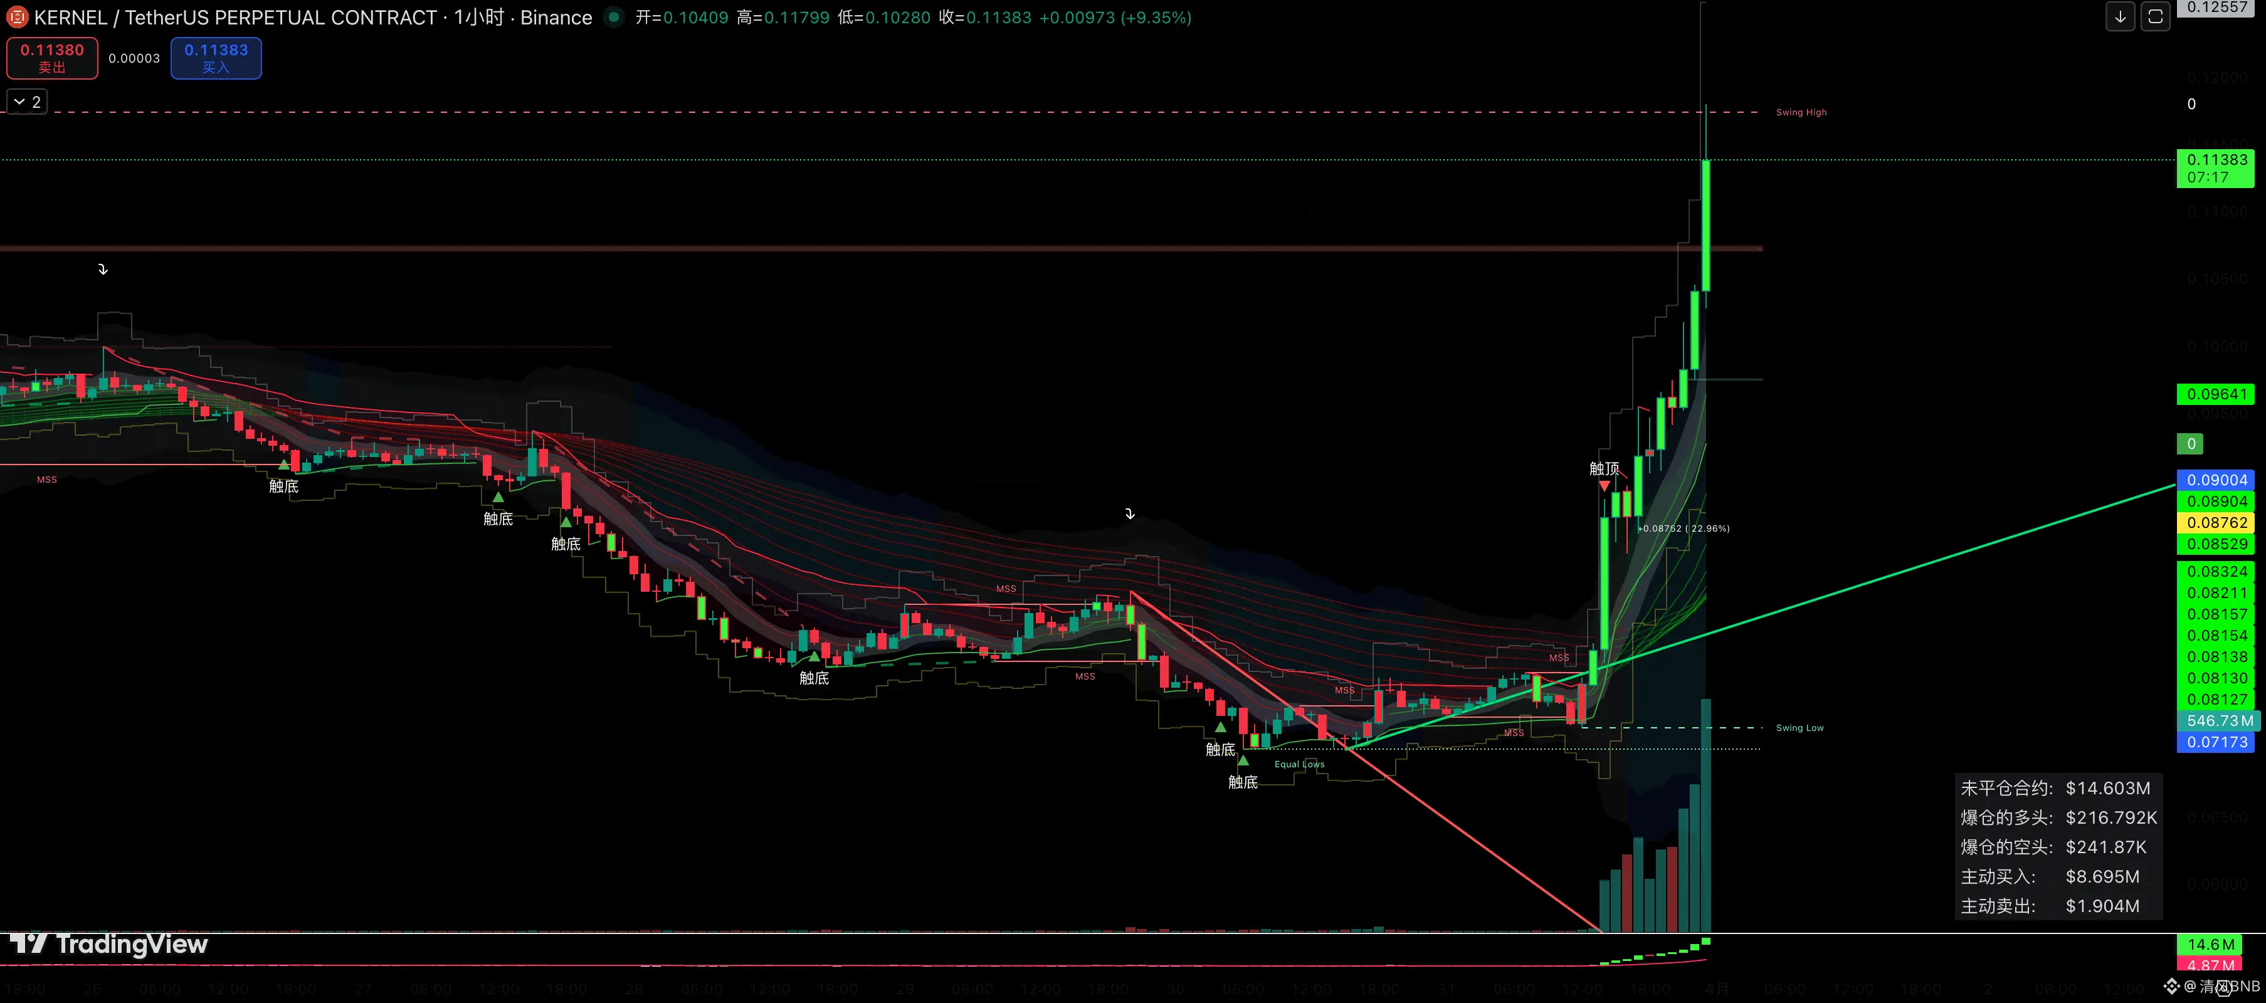
Task: Click the 清风BNB watermark icon
Action: (x=2171, y=985)
